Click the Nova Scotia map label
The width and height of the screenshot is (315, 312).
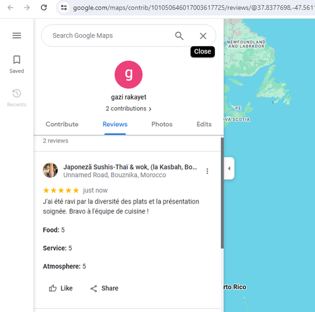[x=237, y=120]
